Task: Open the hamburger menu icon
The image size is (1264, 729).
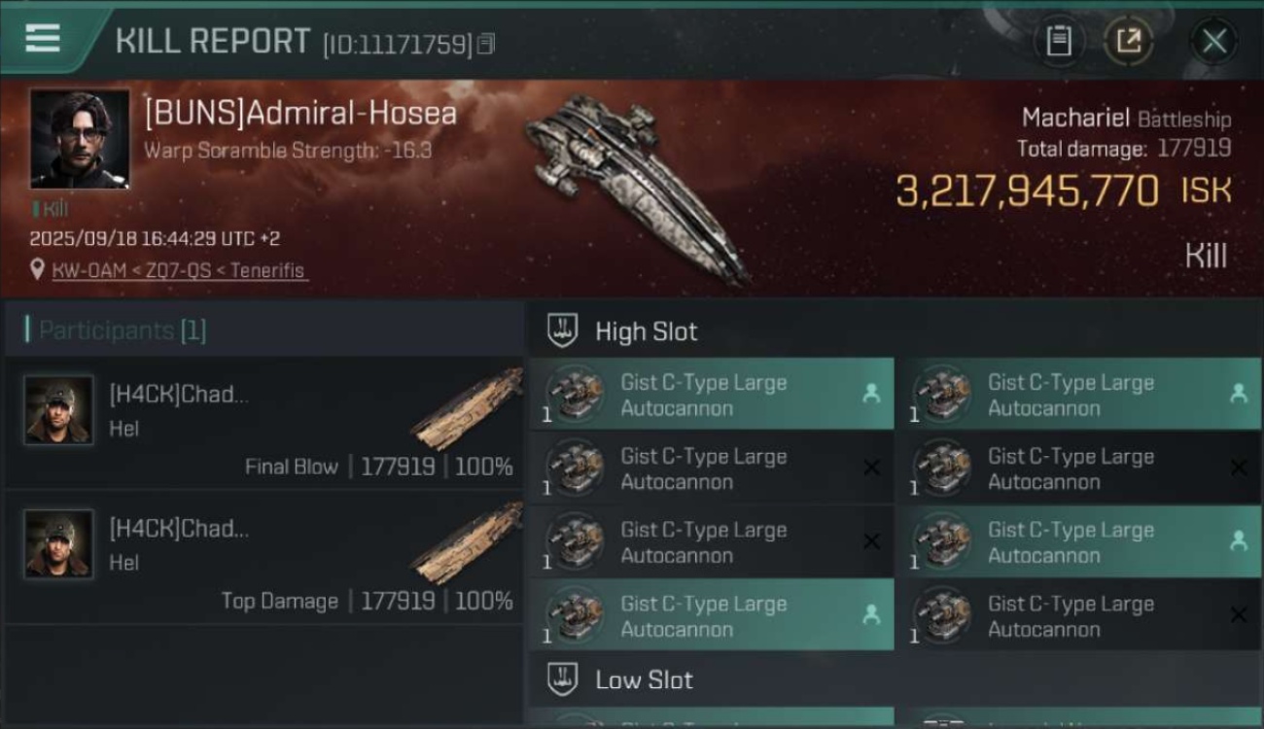Action: tap(42, 39)
